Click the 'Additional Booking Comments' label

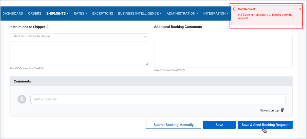click(178, 27)
